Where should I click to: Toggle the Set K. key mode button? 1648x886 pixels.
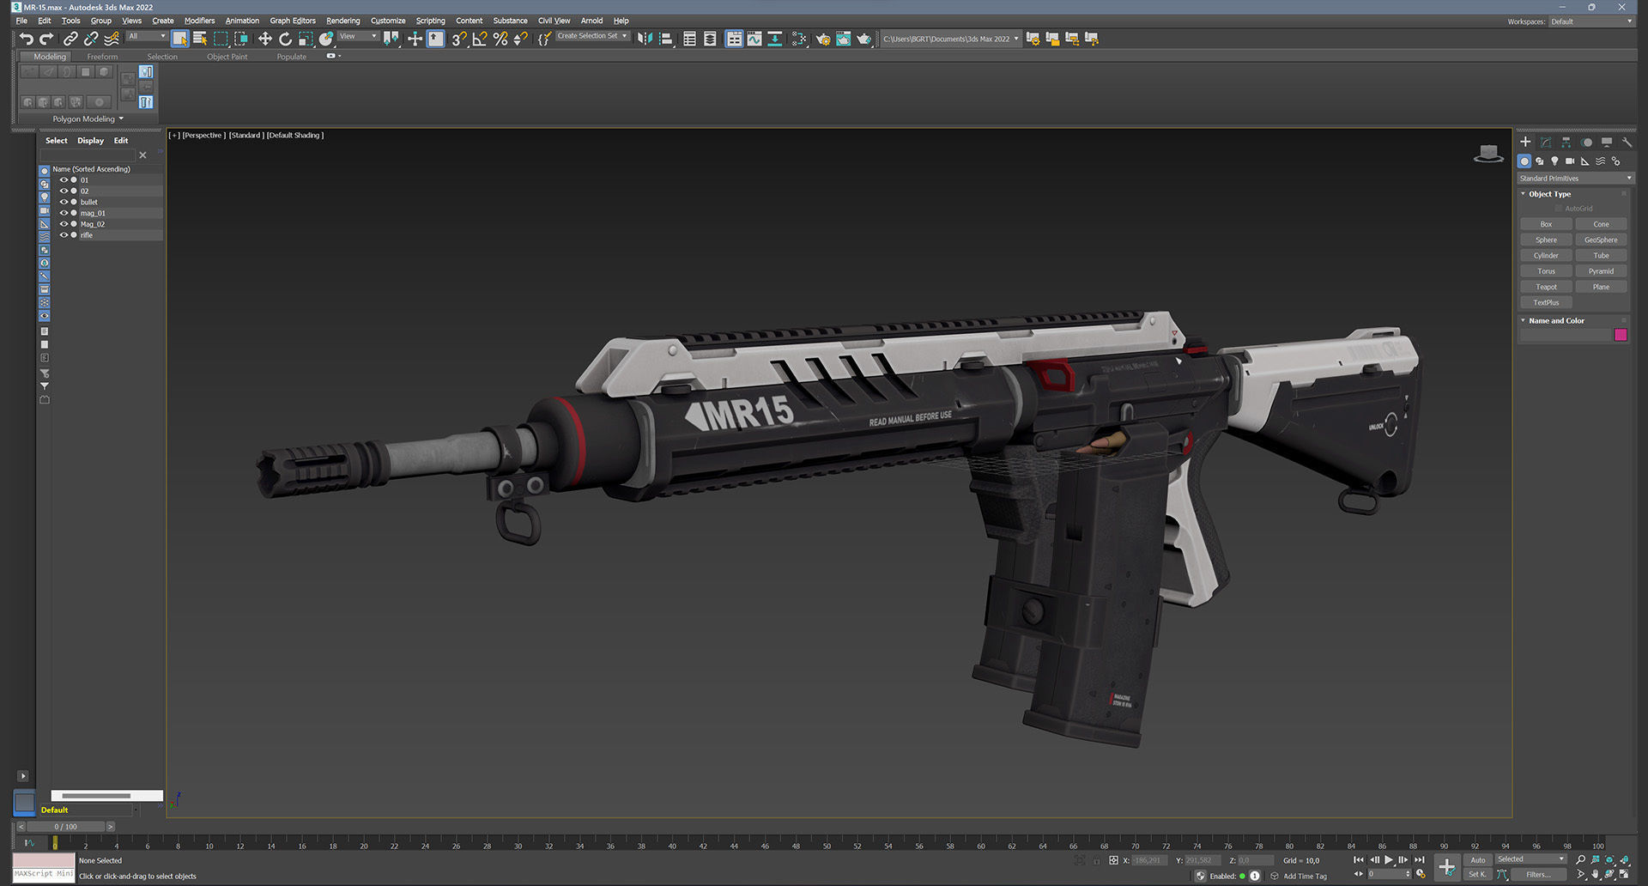[x=1478, y=875]
